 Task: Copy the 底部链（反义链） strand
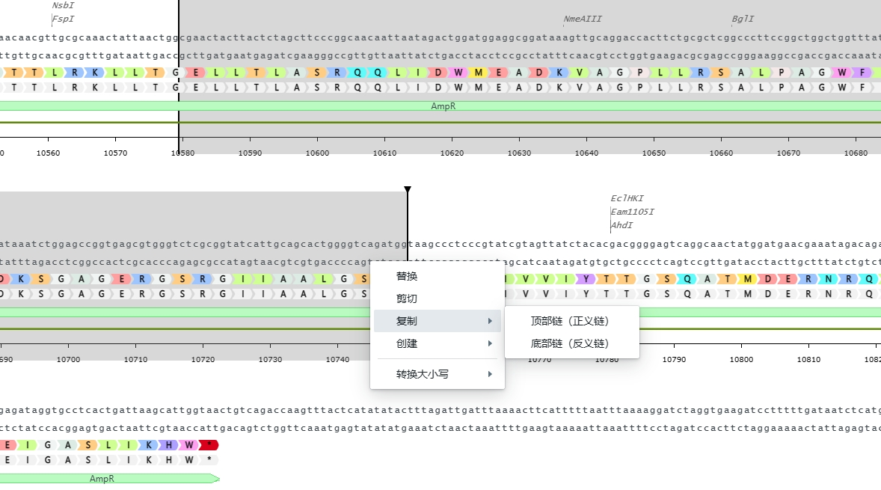pos(570,343)
